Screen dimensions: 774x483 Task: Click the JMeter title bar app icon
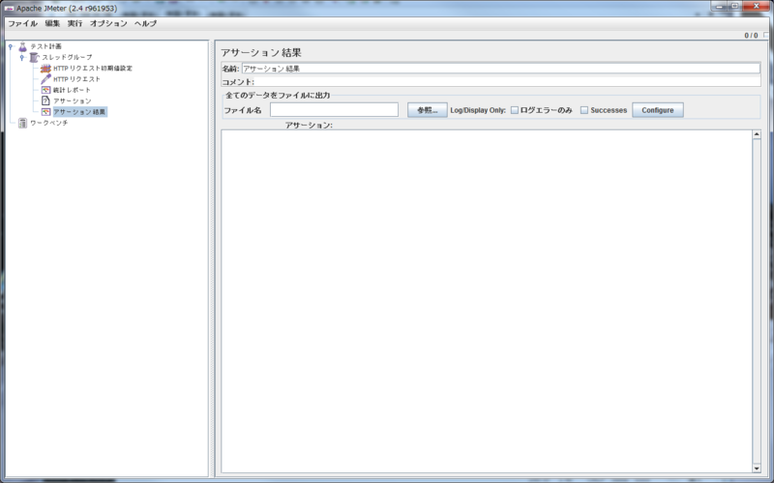coord(9,9)
